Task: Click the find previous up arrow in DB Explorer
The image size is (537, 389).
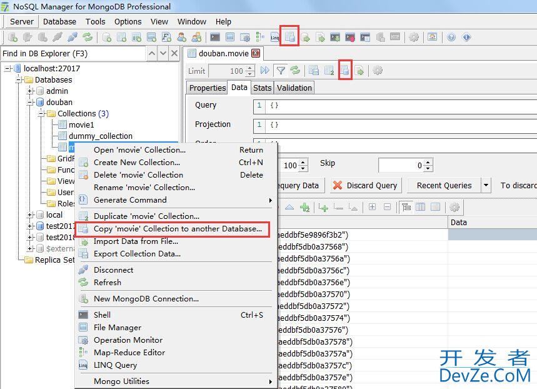Action: pos(152,53)
